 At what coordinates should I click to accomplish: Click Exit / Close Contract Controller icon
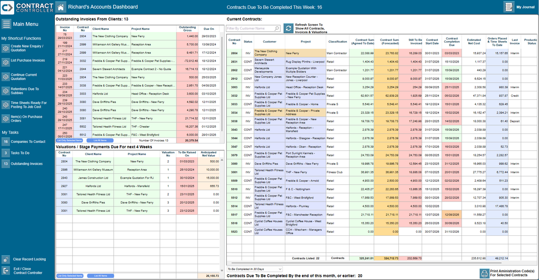point(6,271)
